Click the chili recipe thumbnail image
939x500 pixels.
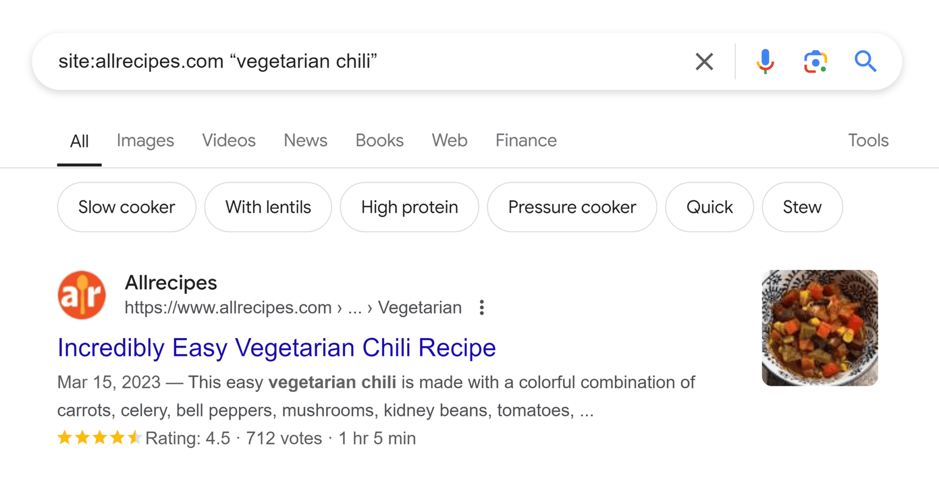click(820, 328)
